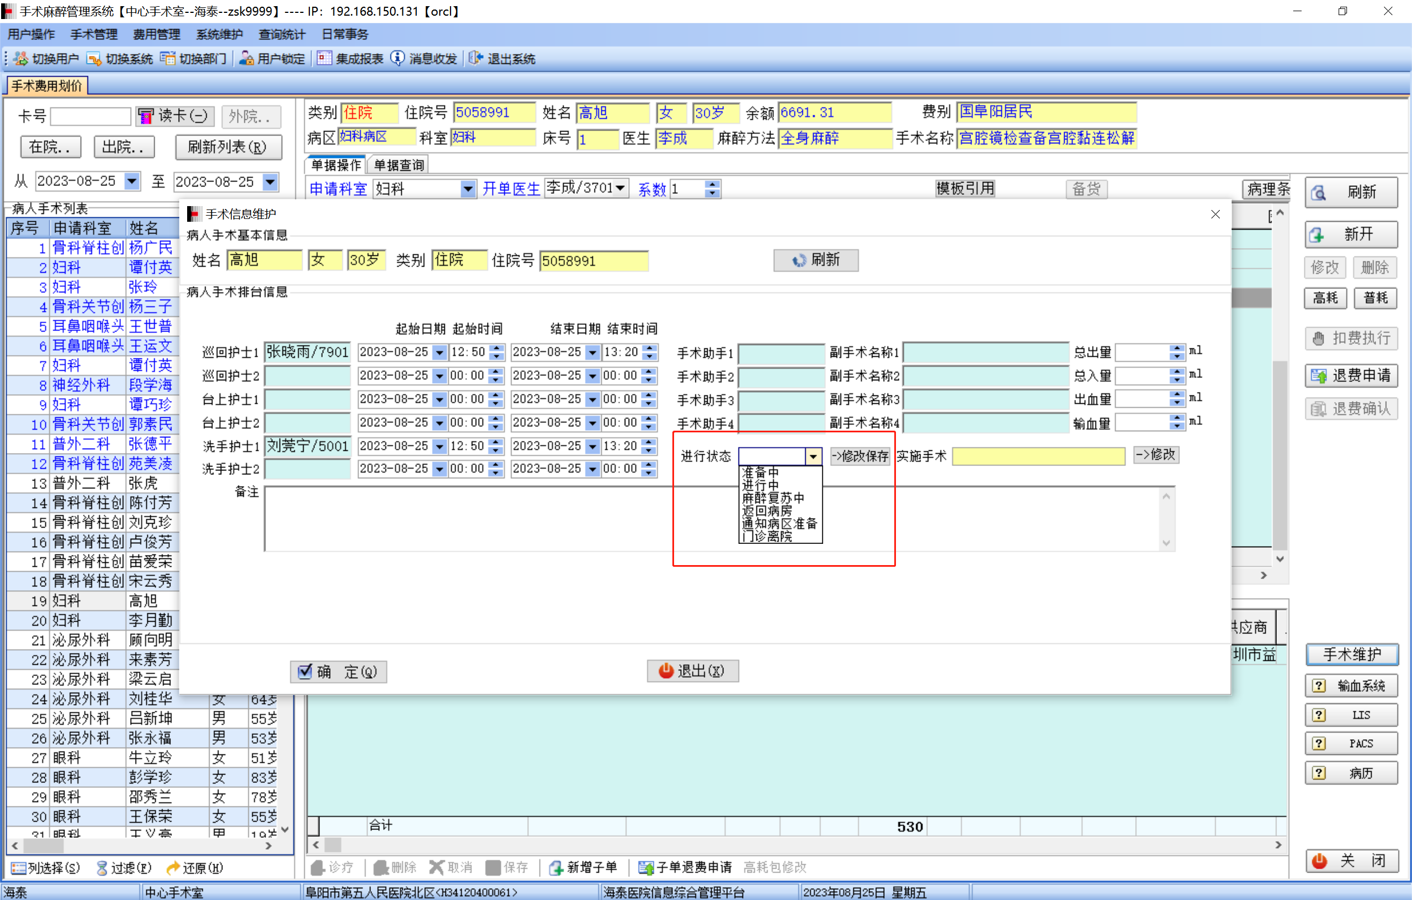Click the 退出 button in the dialog
This screenshot has height=900, width=1412.
[692, 671]
